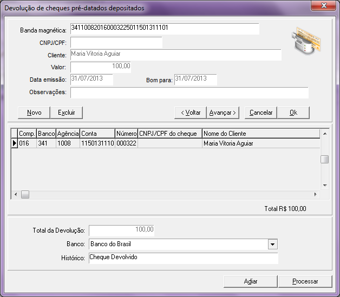Focus the Banda magnética input field
The width and height of the screenshot is (340, 297).
coord(164,29)
